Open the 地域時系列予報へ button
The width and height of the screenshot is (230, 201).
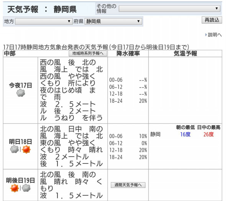pyautogui.click(x=87, y=54)
